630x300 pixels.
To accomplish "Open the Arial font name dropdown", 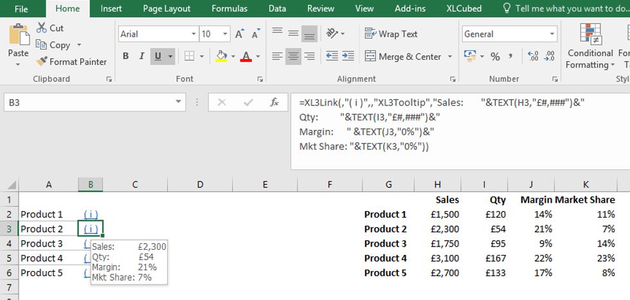I will click(x=194, y=34).
